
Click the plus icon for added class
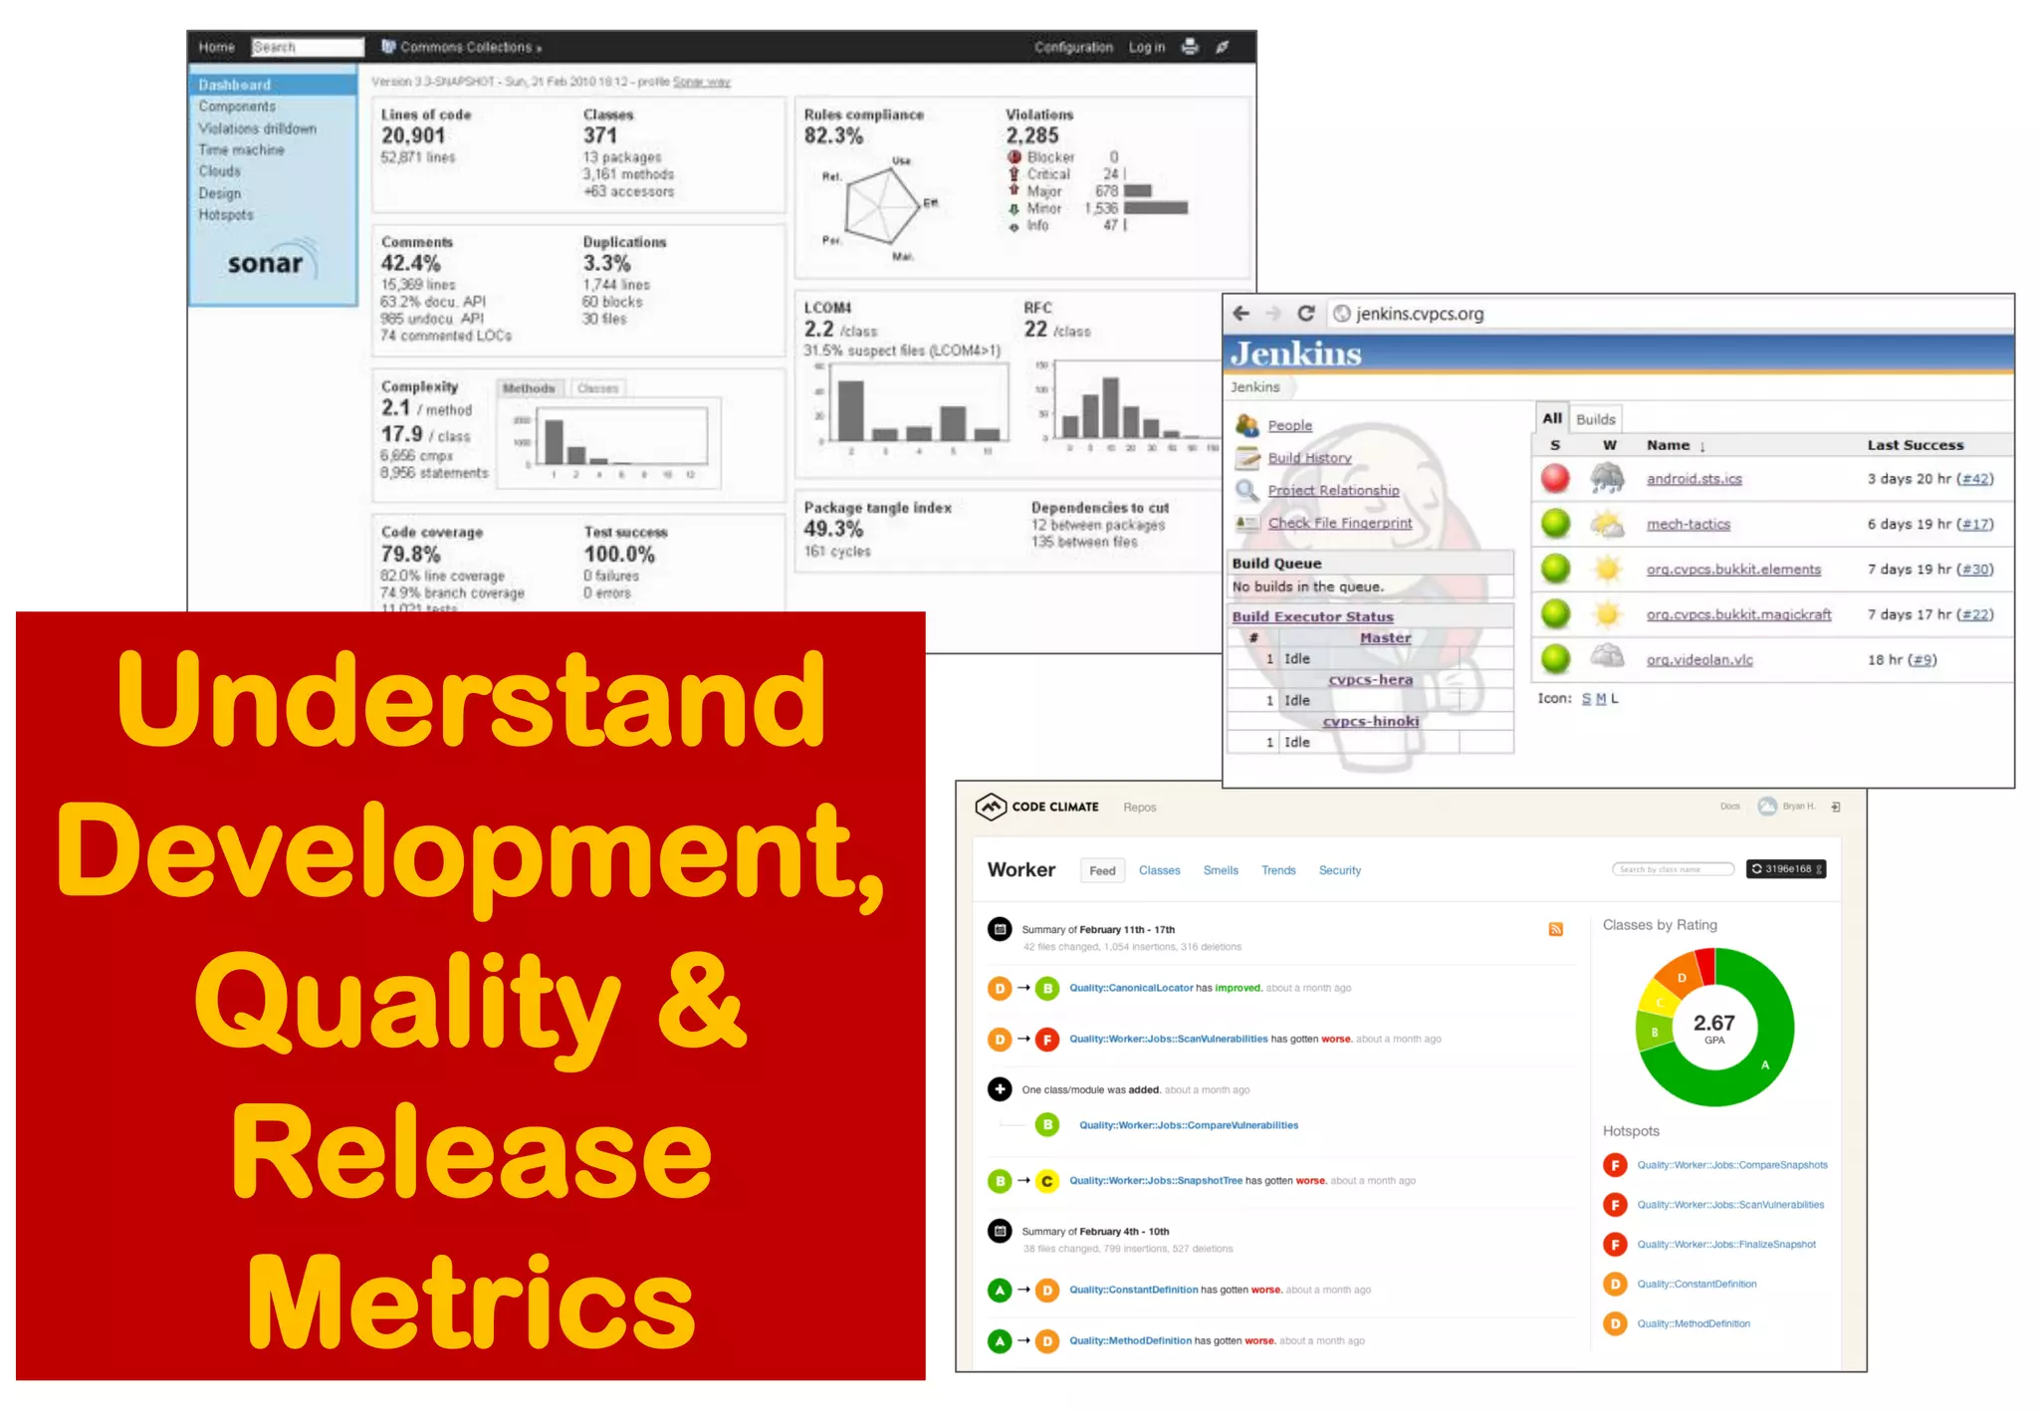click(1000, 1089)
